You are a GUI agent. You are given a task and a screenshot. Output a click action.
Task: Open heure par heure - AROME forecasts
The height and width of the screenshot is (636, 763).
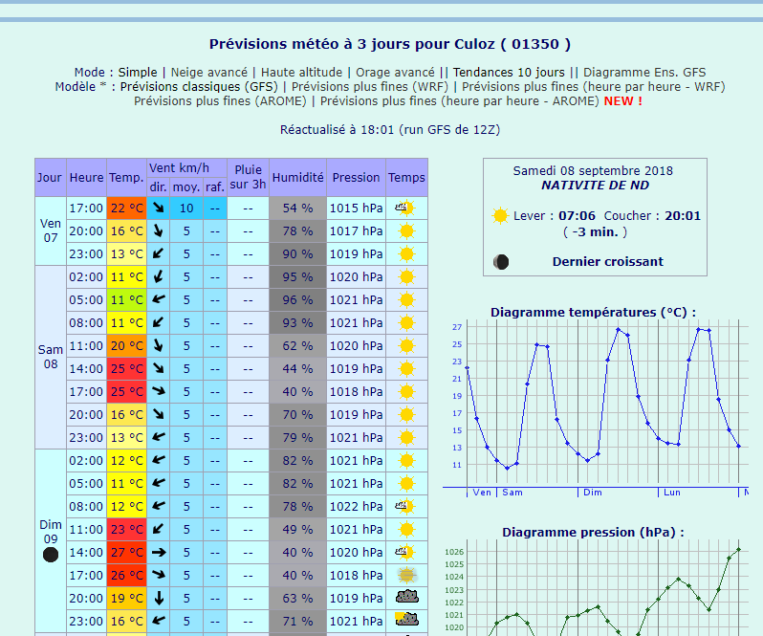click(459, 101)
